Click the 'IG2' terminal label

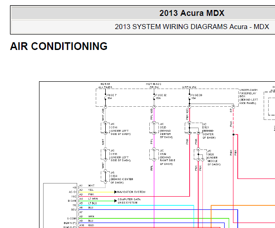[x=74, y=197]
